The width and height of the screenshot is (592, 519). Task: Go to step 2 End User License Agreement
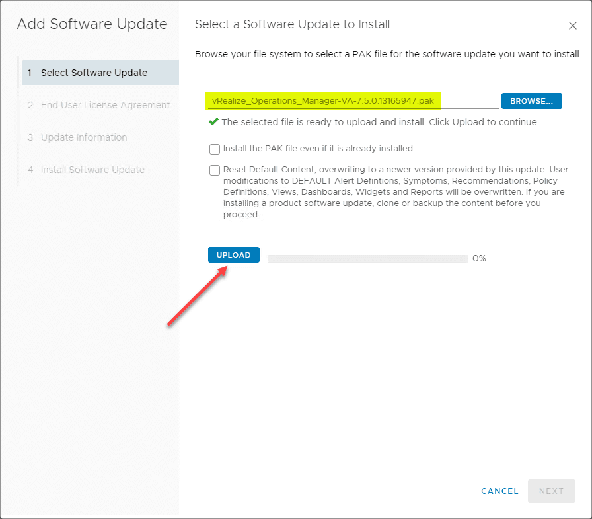tap(99, 105)
